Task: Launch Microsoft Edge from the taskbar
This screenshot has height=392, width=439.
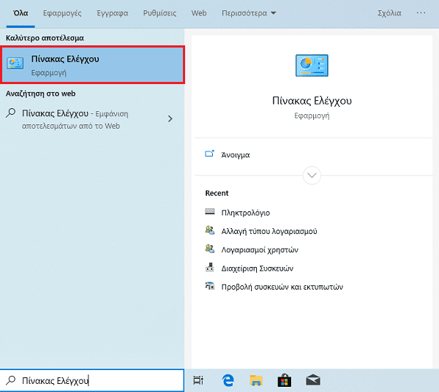Action: pyautogui.click(x=228, y=380)
